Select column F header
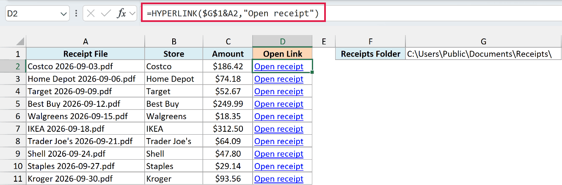Image resolution: width=562 pixels, height=185 pixels. (x=370, y=41)
